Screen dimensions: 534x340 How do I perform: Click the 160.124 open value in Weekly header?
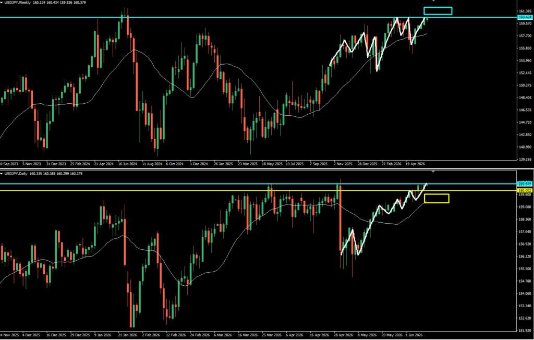[40, 3]
